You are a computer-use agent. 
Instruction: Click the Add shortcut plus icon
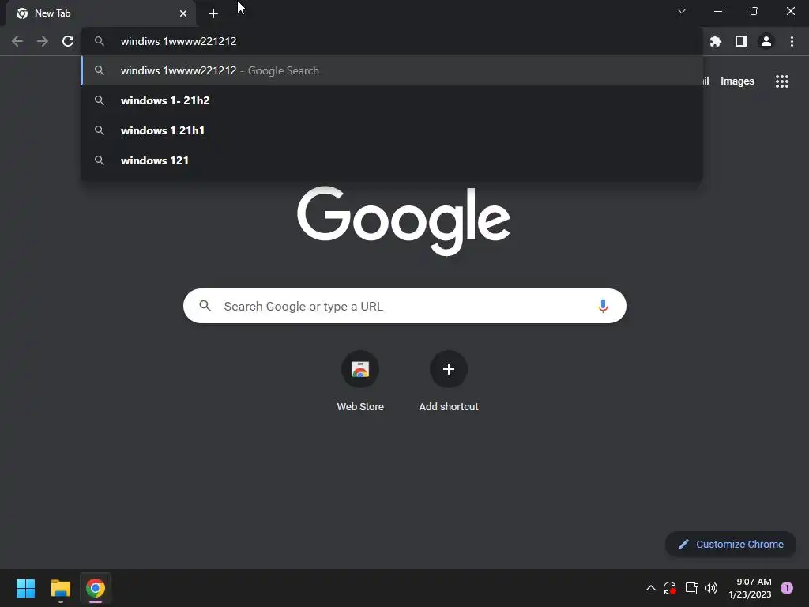(449, 369)
